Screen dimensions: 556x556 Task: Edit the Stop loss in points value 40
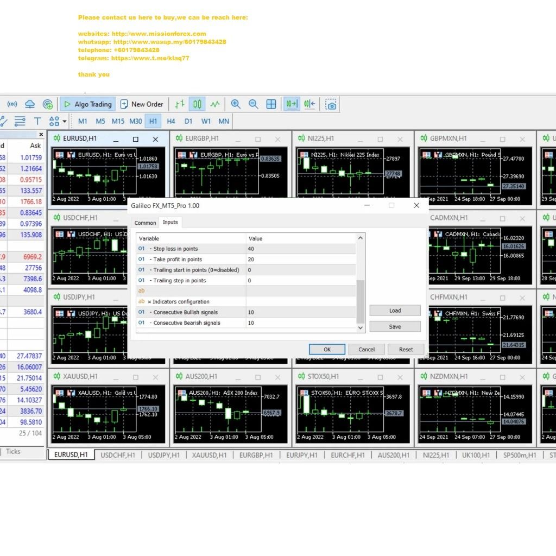[301, 249]
